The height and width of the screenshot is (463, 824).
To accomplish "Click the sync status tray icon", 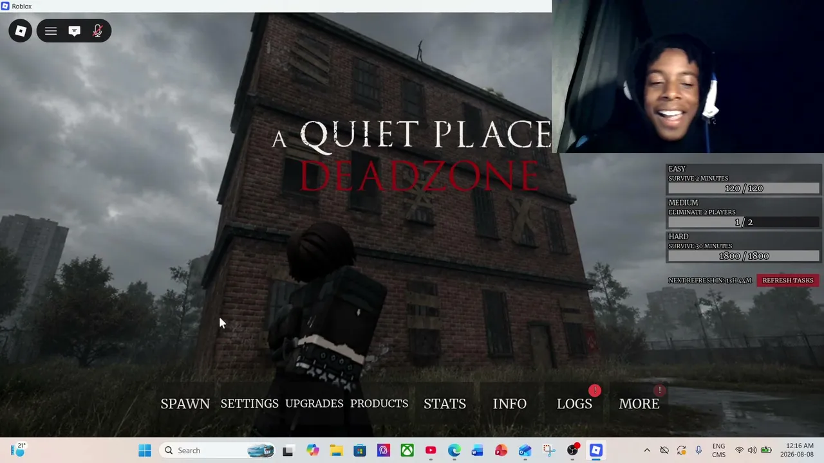I will (x=681, y=450).
